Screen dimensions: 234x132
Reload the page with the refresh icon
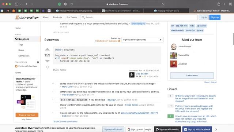coord(163,4)
